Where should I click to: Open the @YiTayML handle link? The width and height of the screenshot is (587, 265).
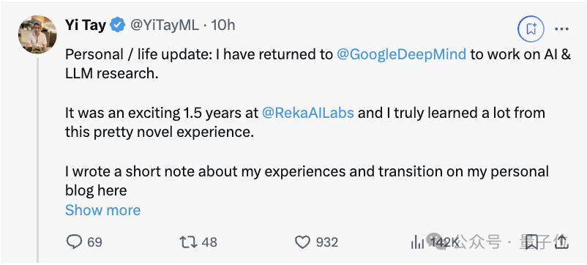(x=165, y=26)
